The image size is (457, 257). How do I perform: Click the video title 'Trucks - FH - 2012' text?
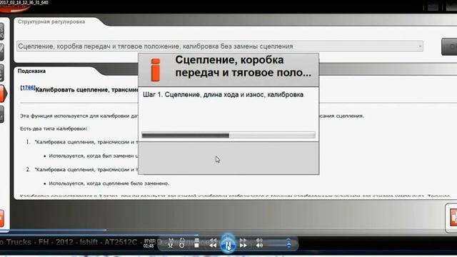[40, 242]
